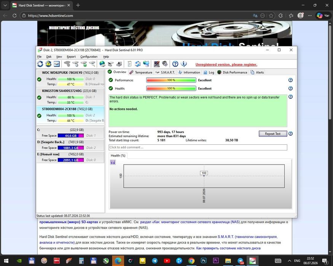This screenshot has height=266, width=333.
Task: Open Windows Start menu
Action: pyautogui.click(x=6, y=261)
